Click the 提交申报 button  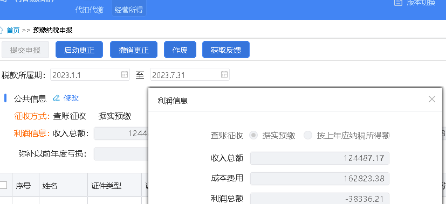click(x=25, y=50)
